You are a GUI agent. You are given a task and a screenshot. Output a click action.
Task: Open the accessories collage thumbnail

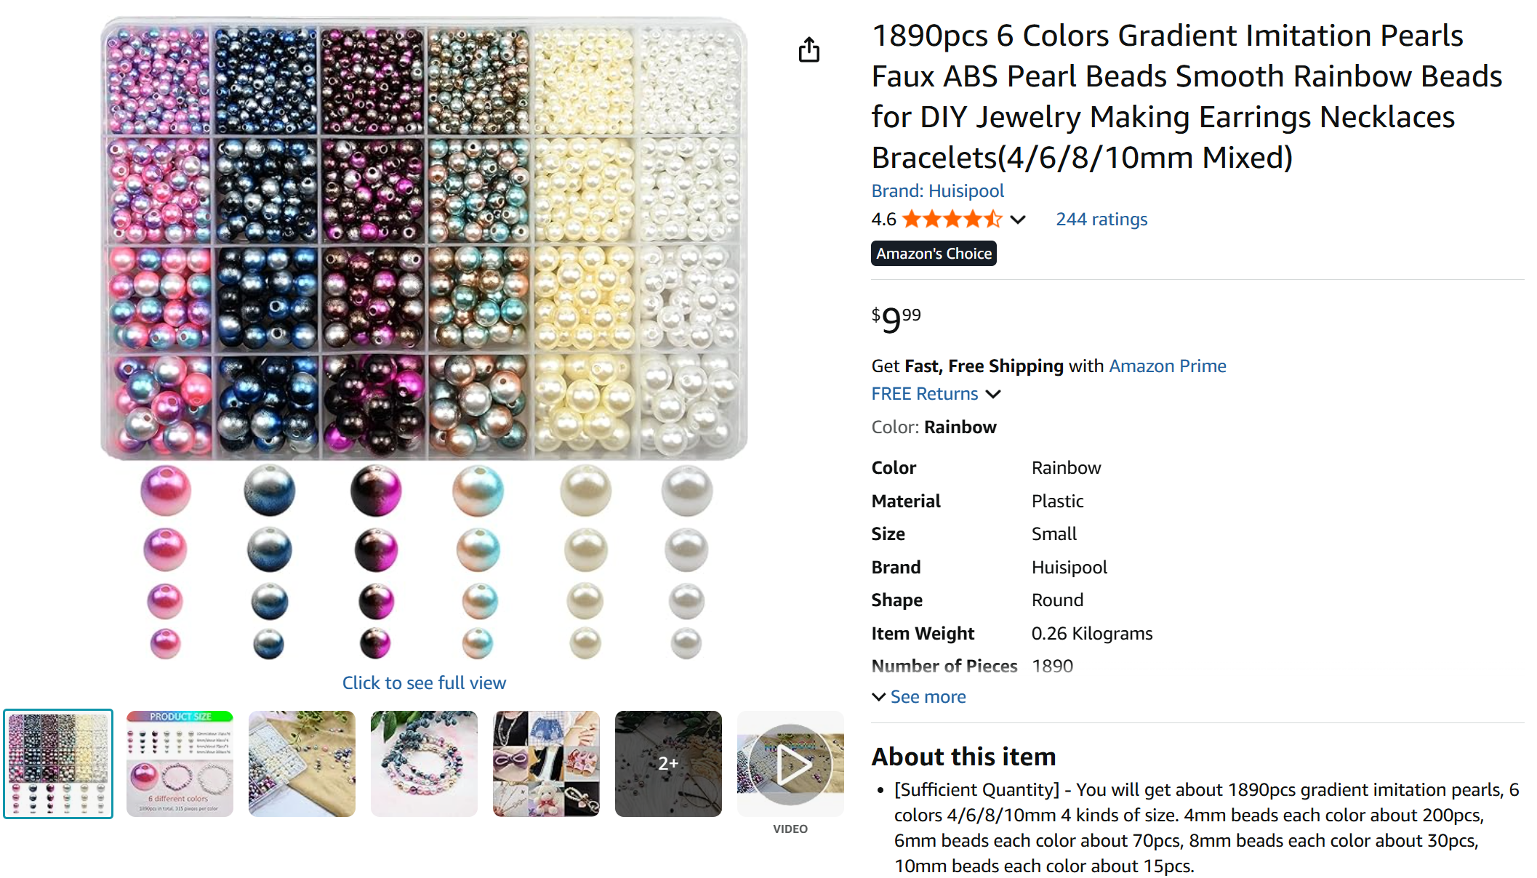tap(546, 764)
